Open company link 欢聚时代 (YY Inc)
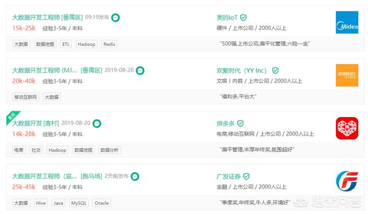Viewport: 368px width, 214px height. [241, 71]
